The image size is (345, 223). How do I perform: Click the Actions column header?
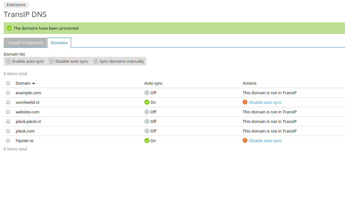pyautogui.click(x=249, y=83)
